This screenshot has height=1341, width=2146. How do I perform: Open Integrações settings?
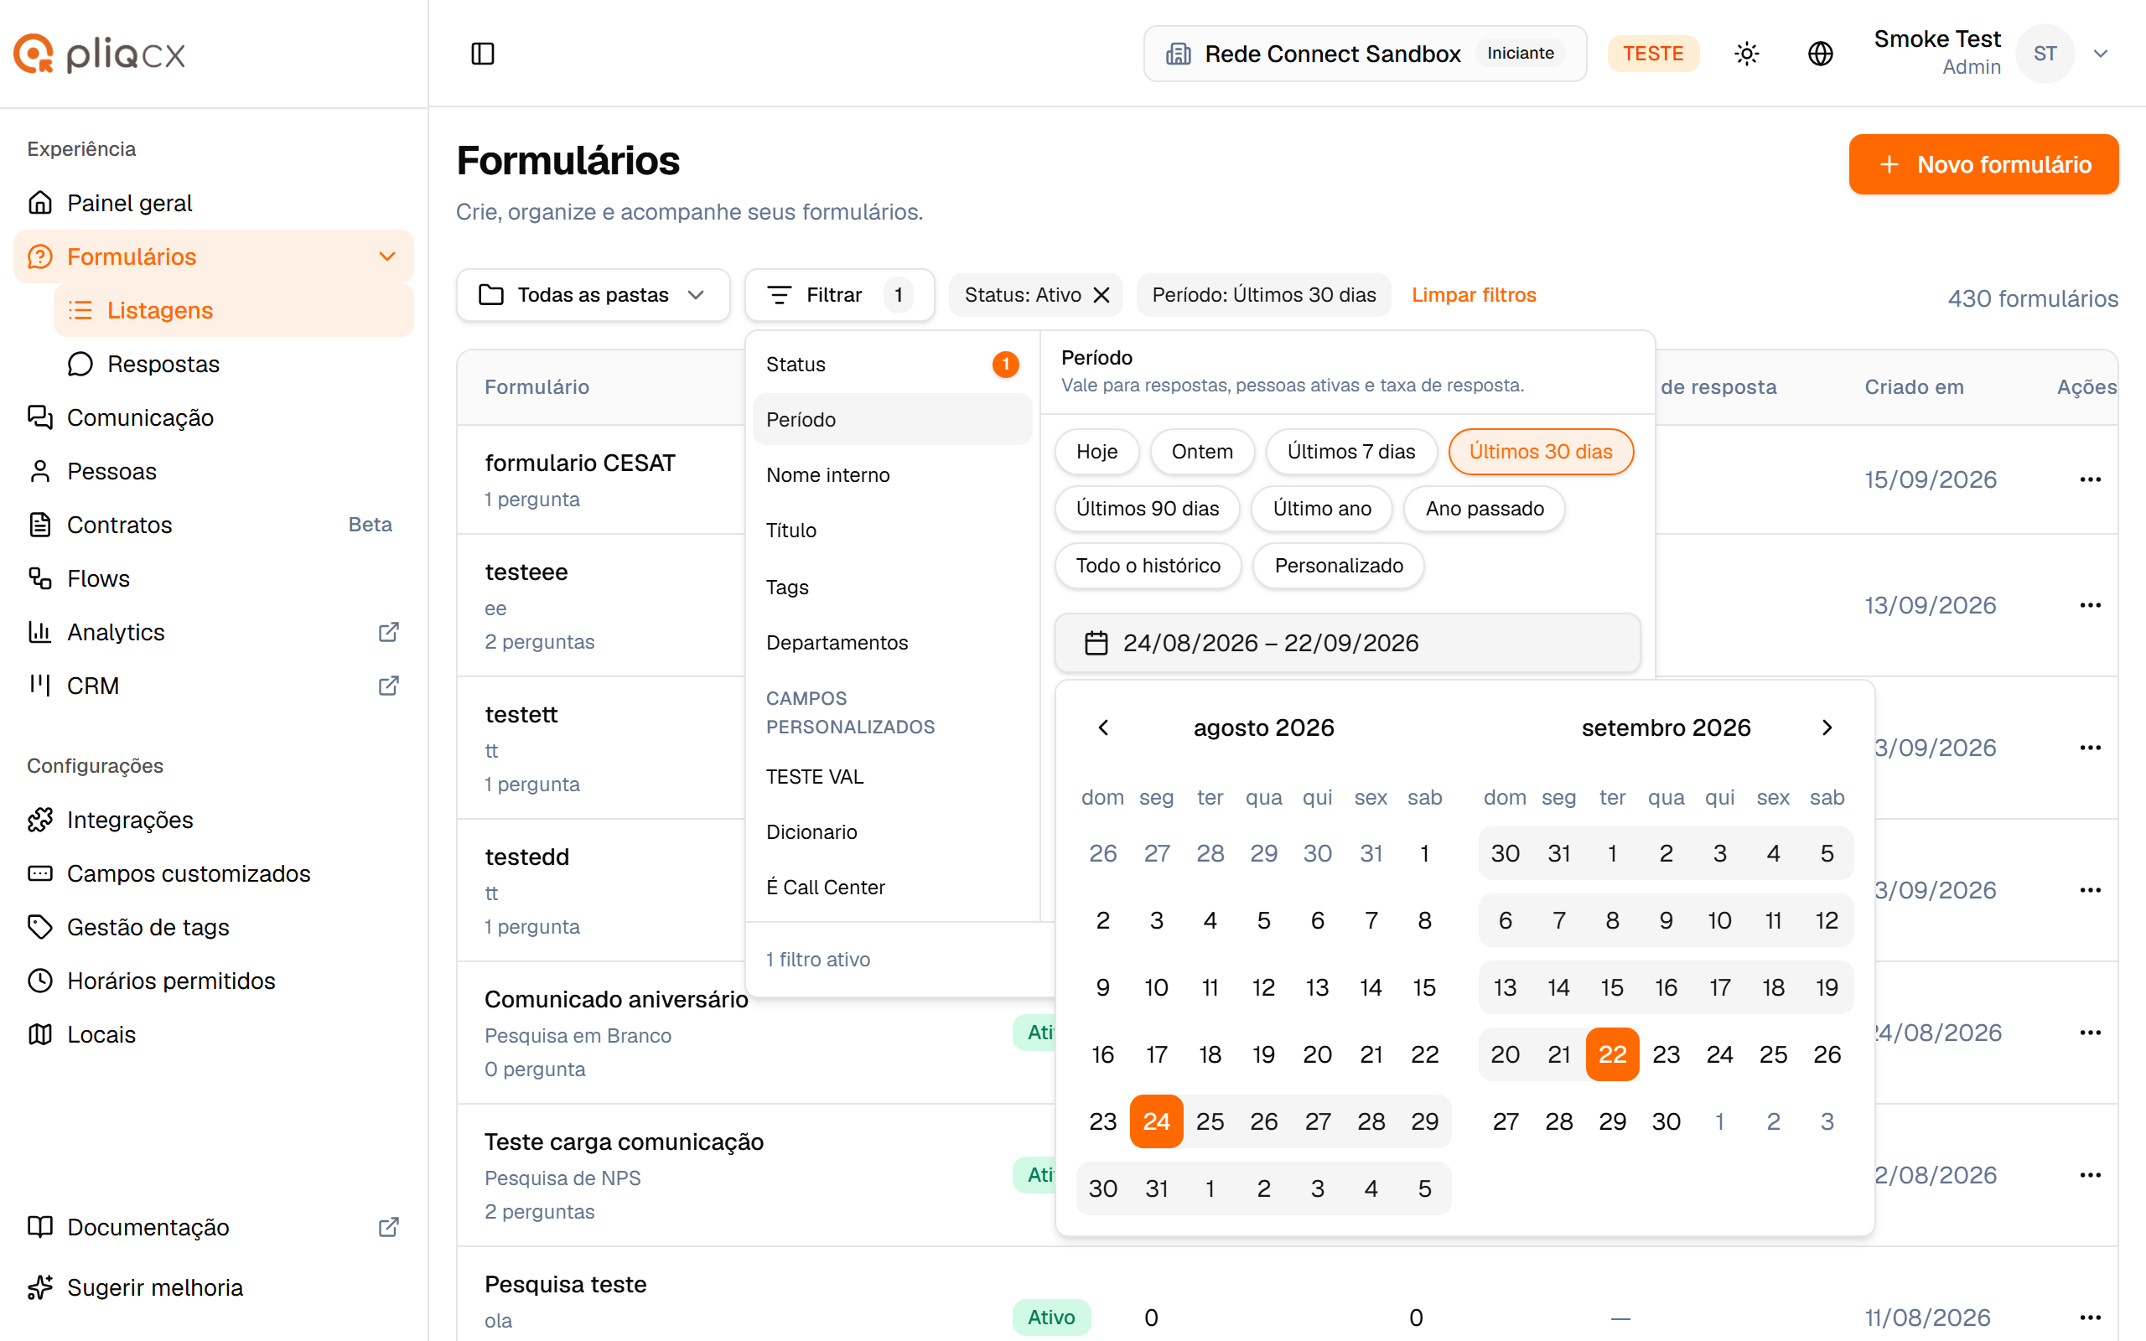click(213, 820)
